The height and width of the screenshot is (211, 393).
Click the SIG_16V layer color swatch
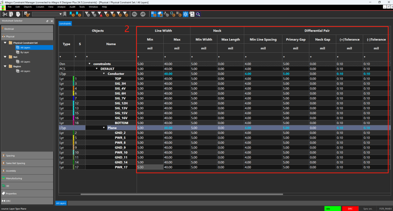coord(74,118)
